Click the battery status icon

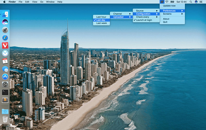172,2
